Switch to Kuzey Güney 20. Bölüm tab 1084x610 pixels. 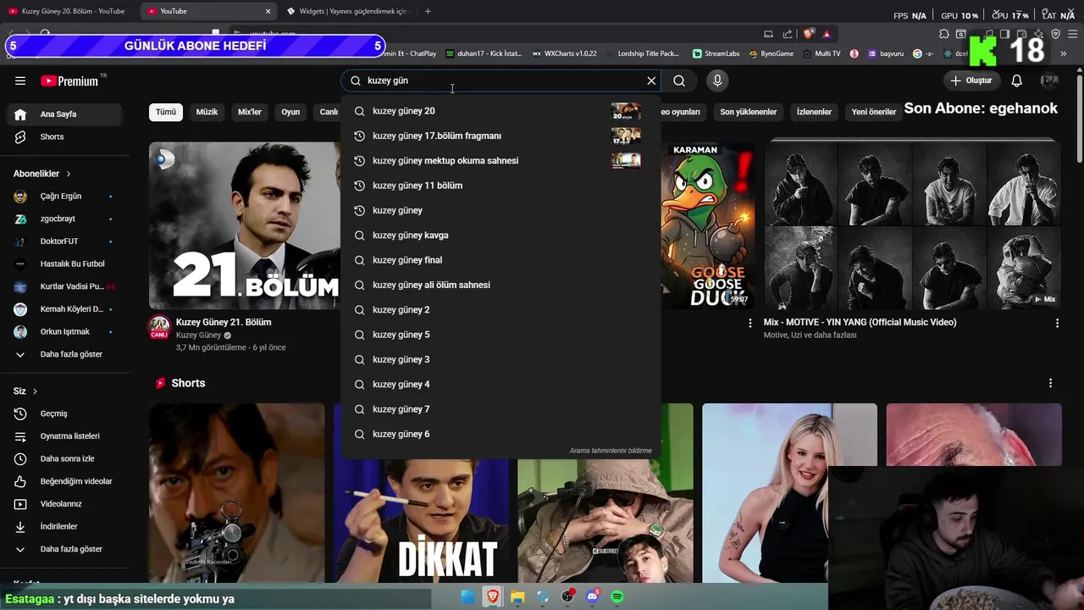click(x=68, y=11)
